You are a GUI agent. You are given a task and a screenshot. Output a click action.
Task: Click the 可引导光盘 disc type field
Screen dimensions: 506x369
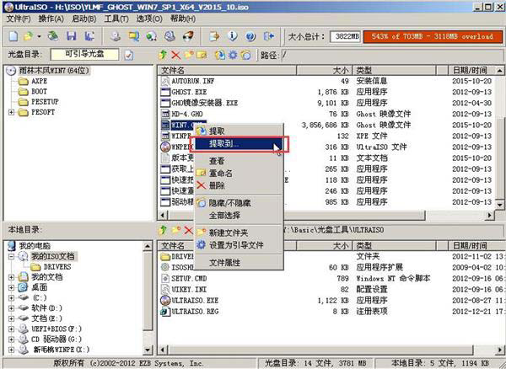tap(84, 54)
